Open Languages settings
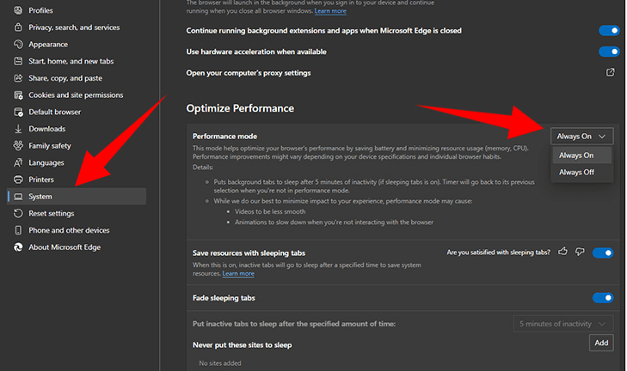627x371 pixels. point(77,162)
